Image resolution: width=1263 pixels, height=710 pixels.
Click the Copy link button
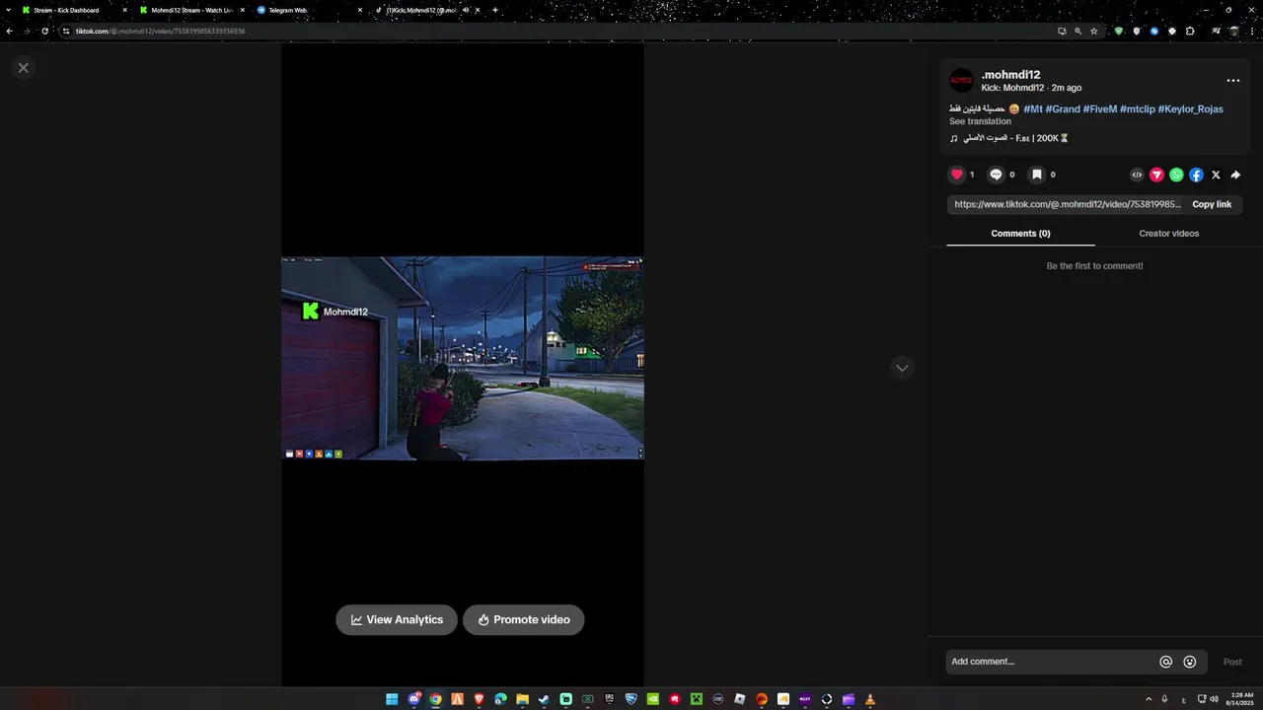coord(1212,204)
